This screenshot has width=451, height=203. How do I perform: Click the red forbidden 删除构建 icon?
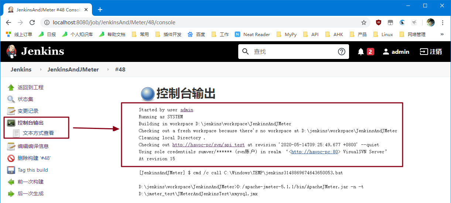tap(11, 158)
